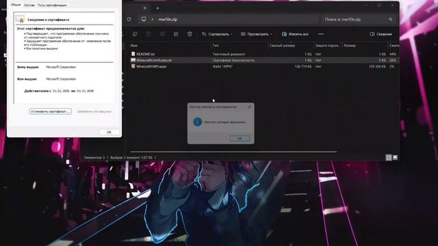This screenshot has width=438, height=246.
Task: Close the current File Explorer tab
Action: 145,8
